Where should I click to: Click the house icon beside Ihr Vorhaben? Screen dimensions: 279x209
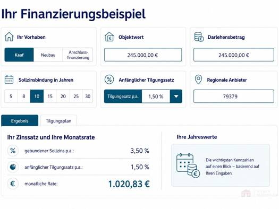click(x=9, y=37)
